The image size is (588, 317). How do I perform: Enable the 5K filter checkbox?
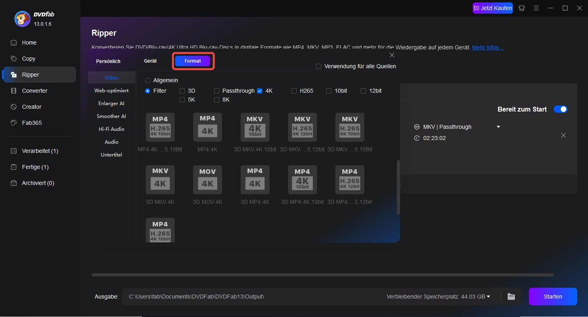(x=182, y=100)
